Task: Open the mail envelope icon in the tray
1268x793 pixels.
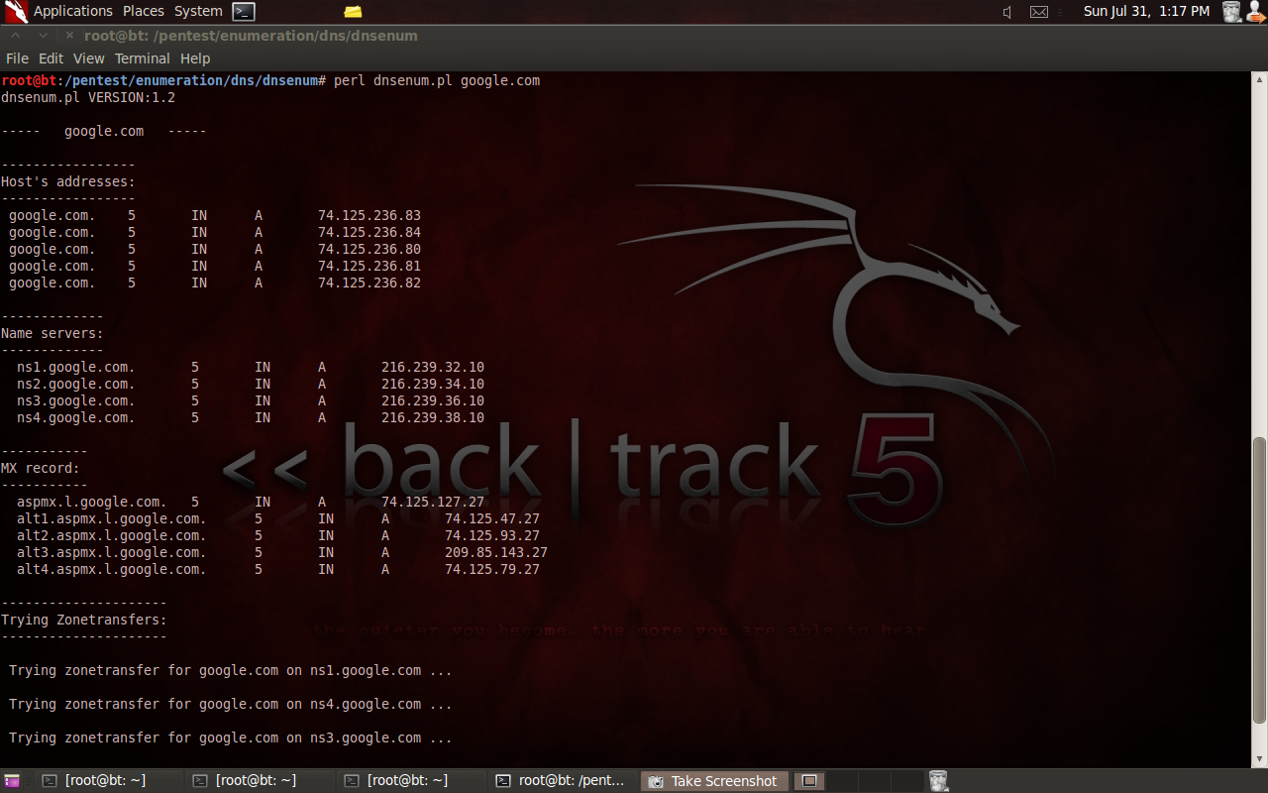Action: point(1038,12)
